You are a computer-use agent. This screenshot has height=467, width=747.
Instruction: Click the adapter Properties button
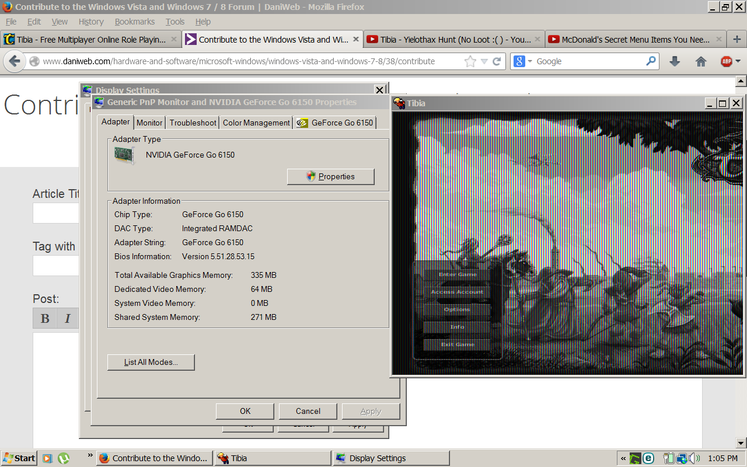(x=330, y=176)
